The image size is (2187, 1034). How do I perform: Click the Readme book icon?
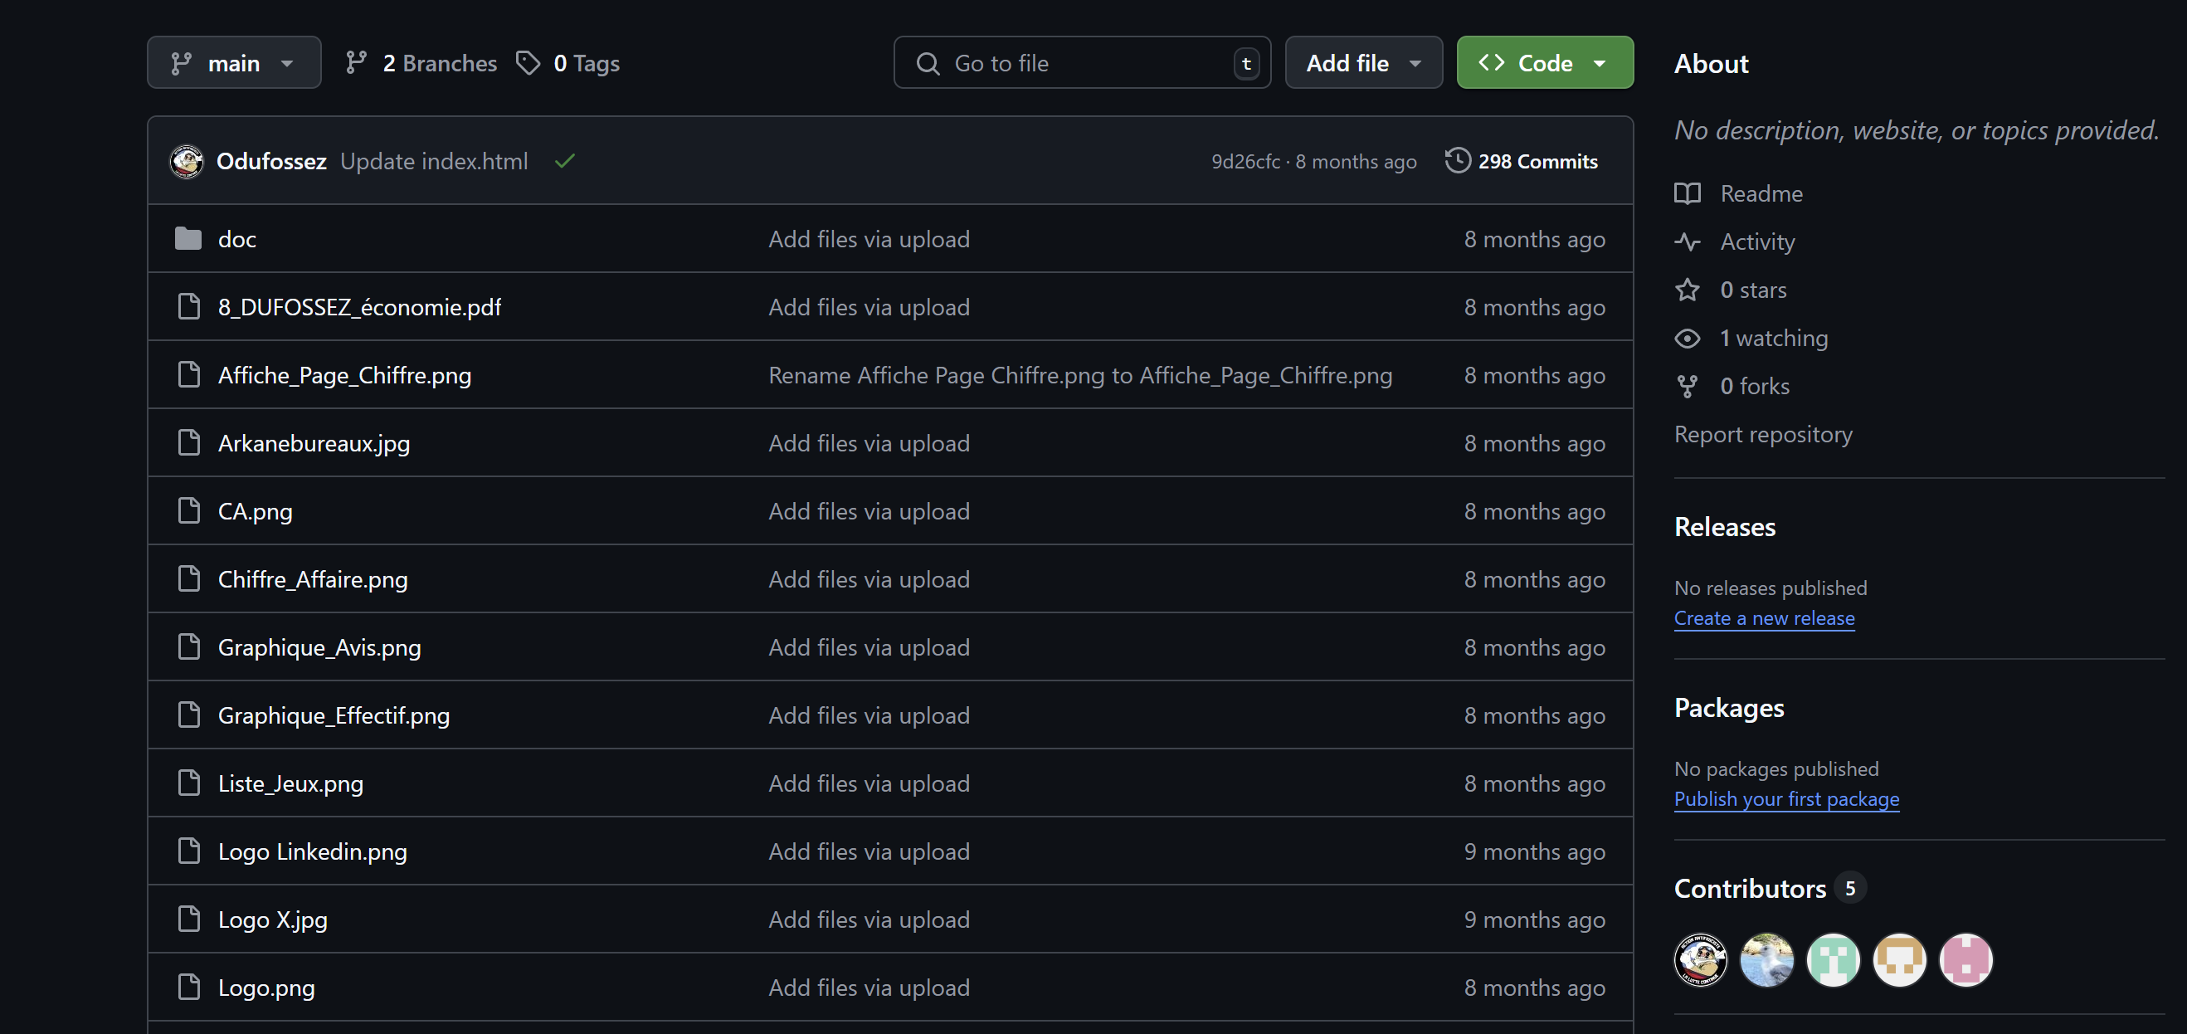[1687, 193]
